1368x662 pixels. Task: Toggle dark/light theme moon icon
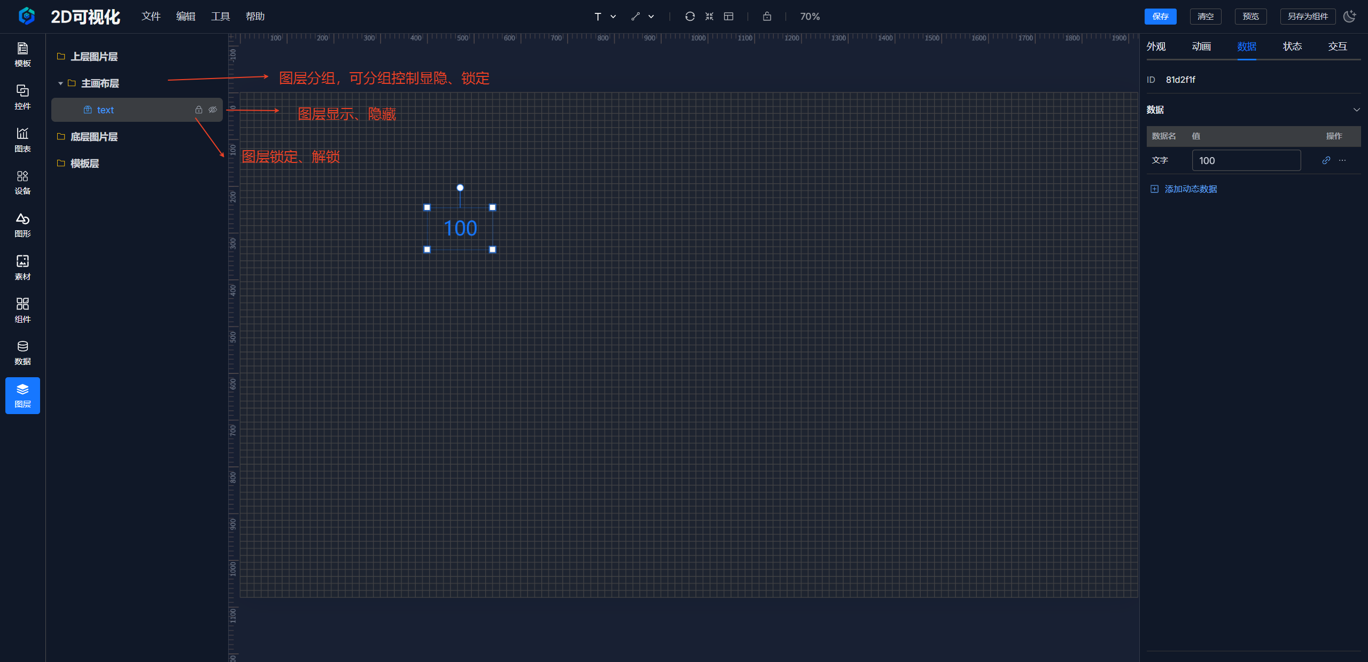1350,17
